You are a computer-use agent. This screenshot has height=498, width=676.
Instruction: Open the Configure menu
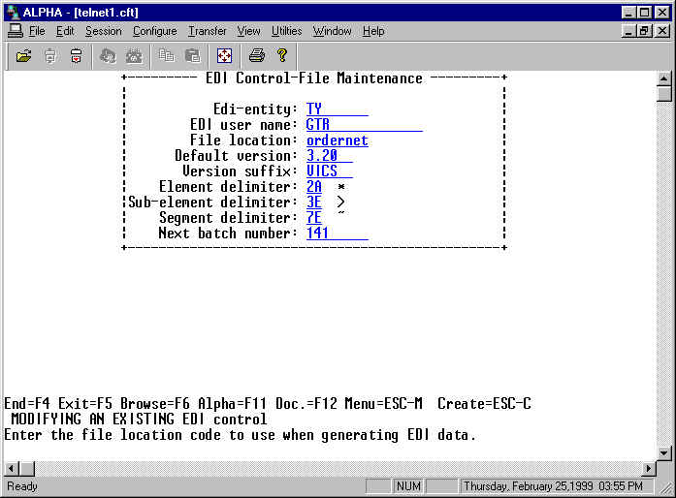tap(154, 31)
